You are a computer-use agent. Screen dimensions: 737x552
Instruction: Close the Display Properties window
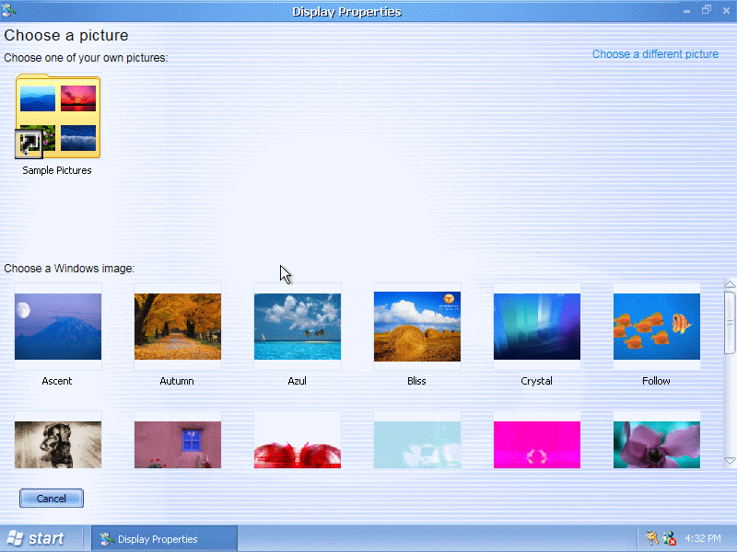coord(726,10)
